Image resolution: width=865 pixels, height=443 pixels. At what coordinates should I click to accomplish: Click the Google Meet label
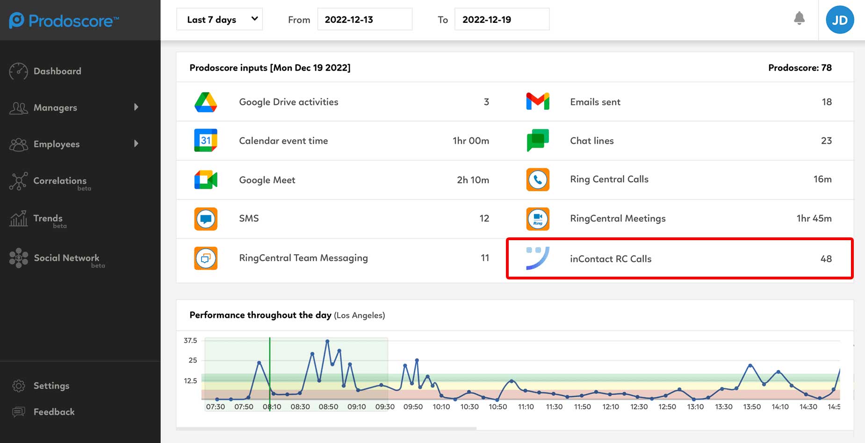point(267,180)
